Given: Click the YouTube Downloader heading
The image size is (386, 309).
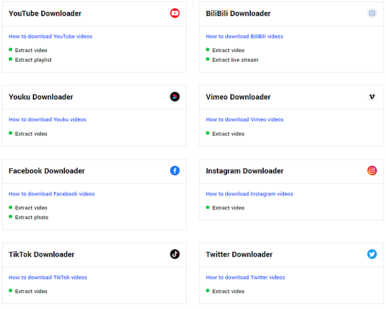Looking at the screenshot, I should click(x=45, y=13).
